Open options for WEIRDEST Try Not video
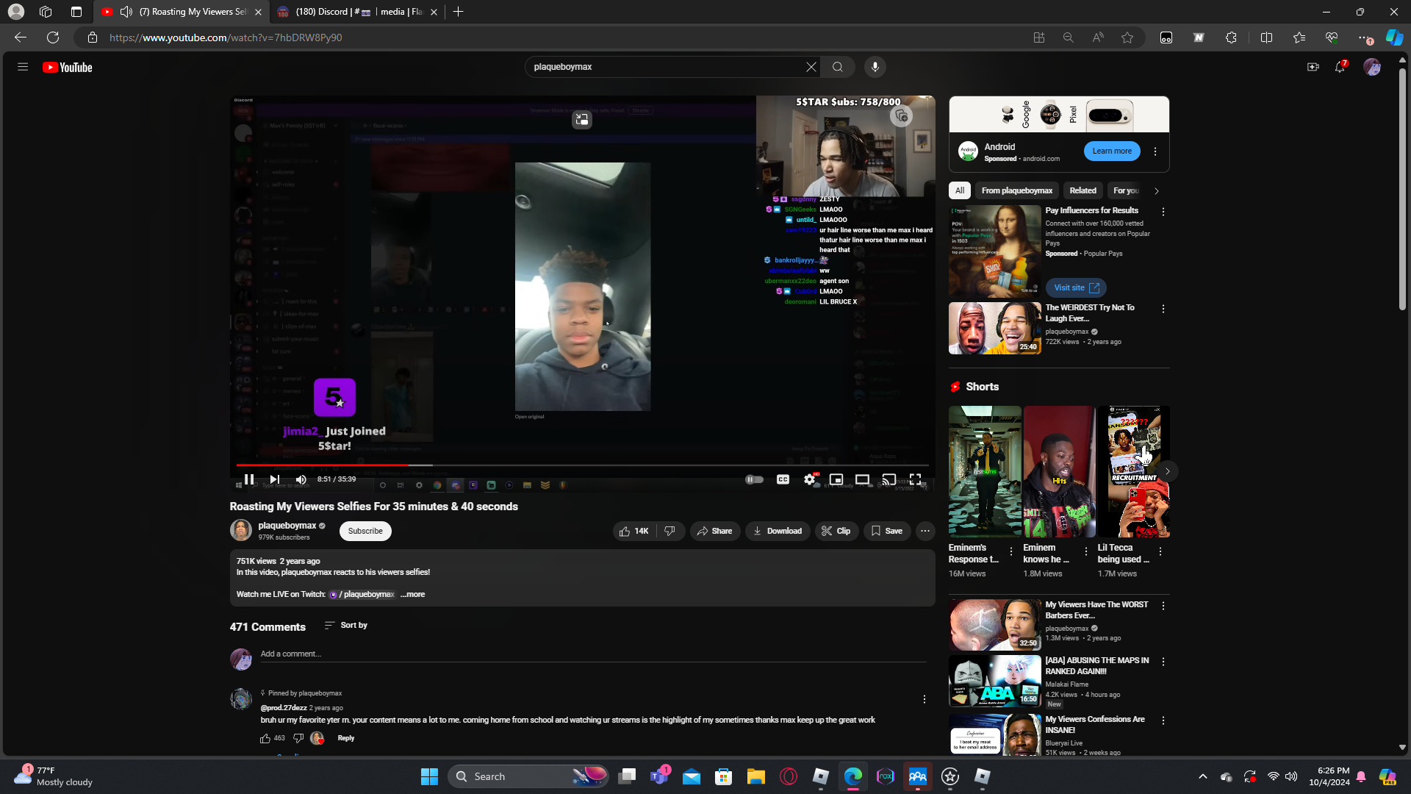 click(1163, 309)
